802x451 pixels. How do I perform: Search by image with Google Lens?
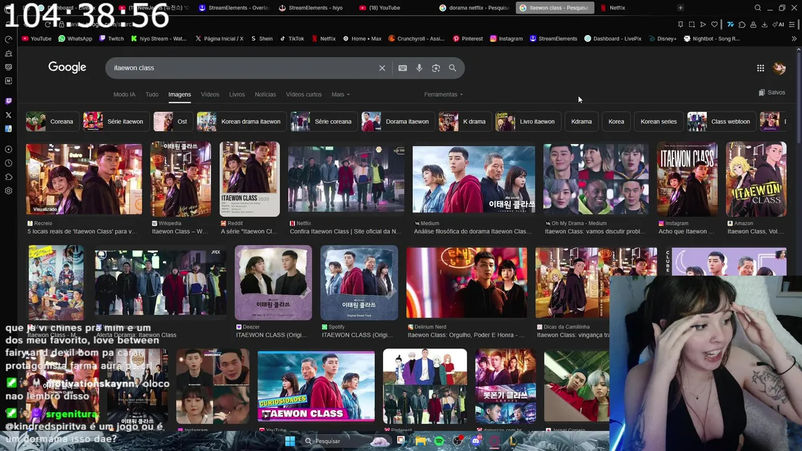pyautogui.click(x=436, y=68)
